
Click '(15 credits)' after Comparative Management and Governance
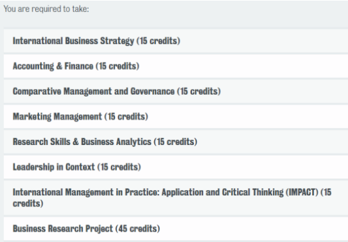tap(199, 91)
